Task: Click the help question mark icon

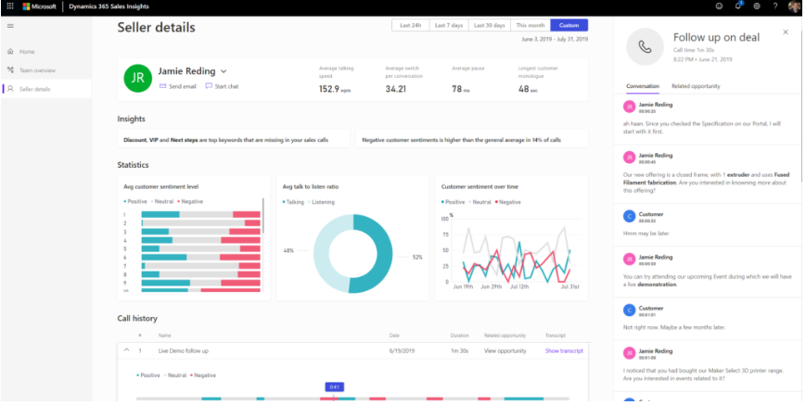Action: 775,6
